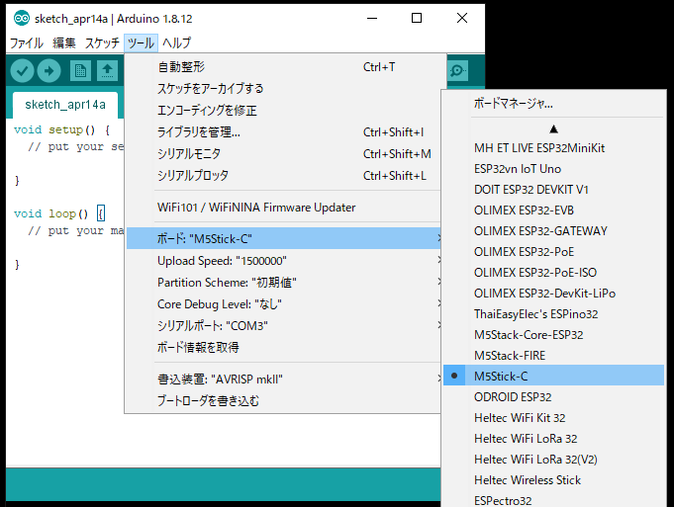Screen dimensions: 674x507
Task: Open the Serial Monitor magnifier icon
Action: [x=457, y=71]
